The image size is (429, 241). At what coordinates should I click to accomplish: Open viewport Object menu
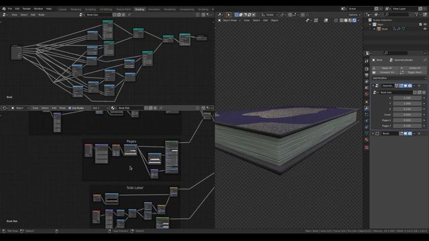pyautogui.click(x=274, y=20)
